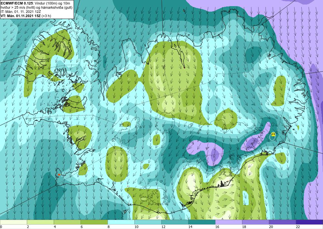Click the yellow 26 gust label
Viewport: 323px width, 229px height.
[x=273, y=134]
